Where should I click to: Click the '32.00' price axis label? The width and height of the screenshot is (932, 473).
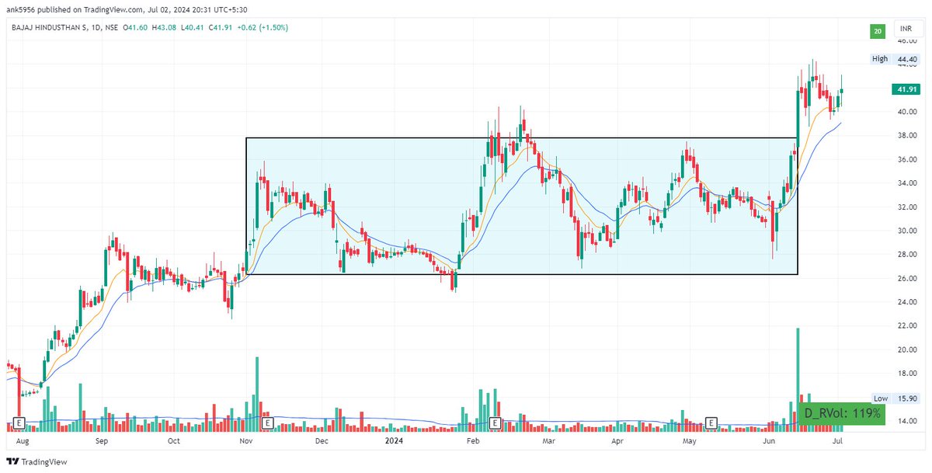tap(907, 207)
